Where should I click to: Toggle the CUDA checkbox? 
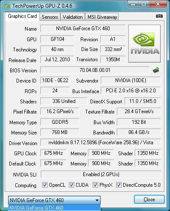point(71,185)
